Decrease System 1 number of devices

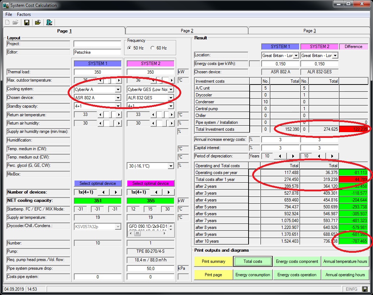[103, 192]
